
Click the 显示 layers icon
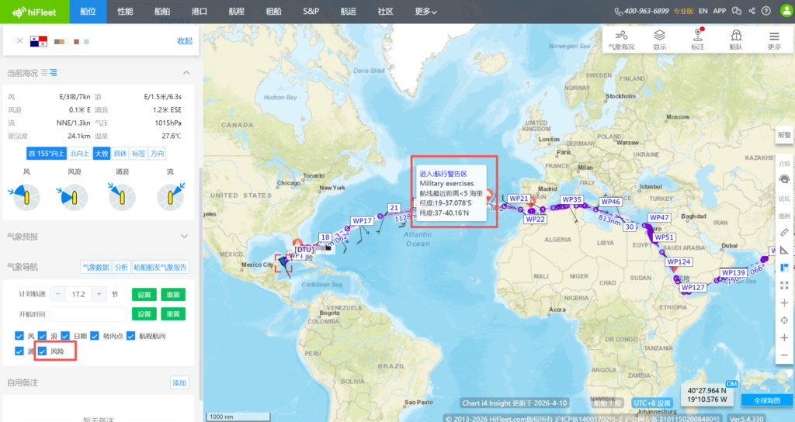coord(659,40)
